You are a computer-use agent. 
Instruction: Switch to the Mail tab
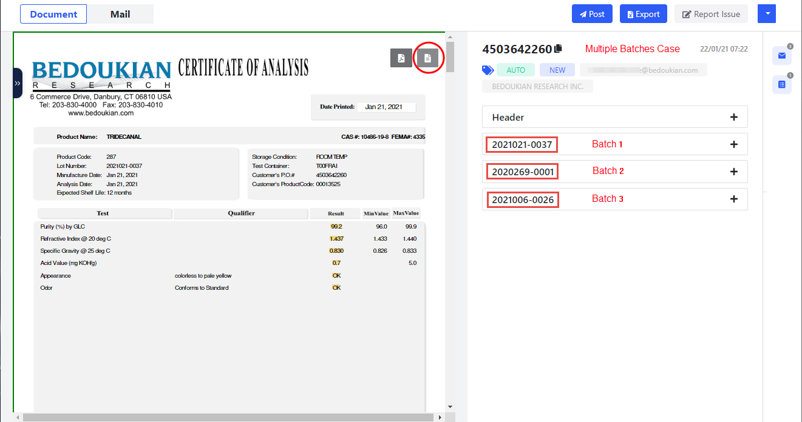[x=120, y=14]
